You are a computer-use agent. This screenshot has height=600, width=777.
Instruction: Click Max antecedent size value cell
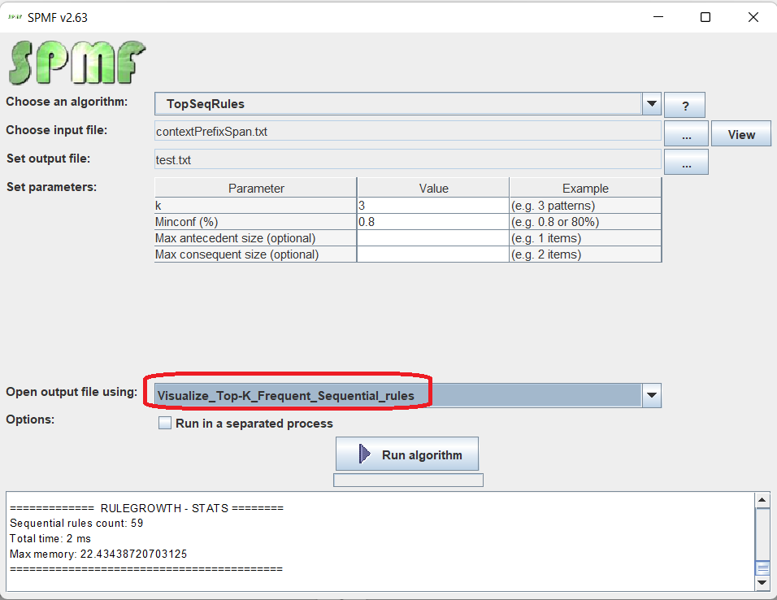[x=432, y=238]
